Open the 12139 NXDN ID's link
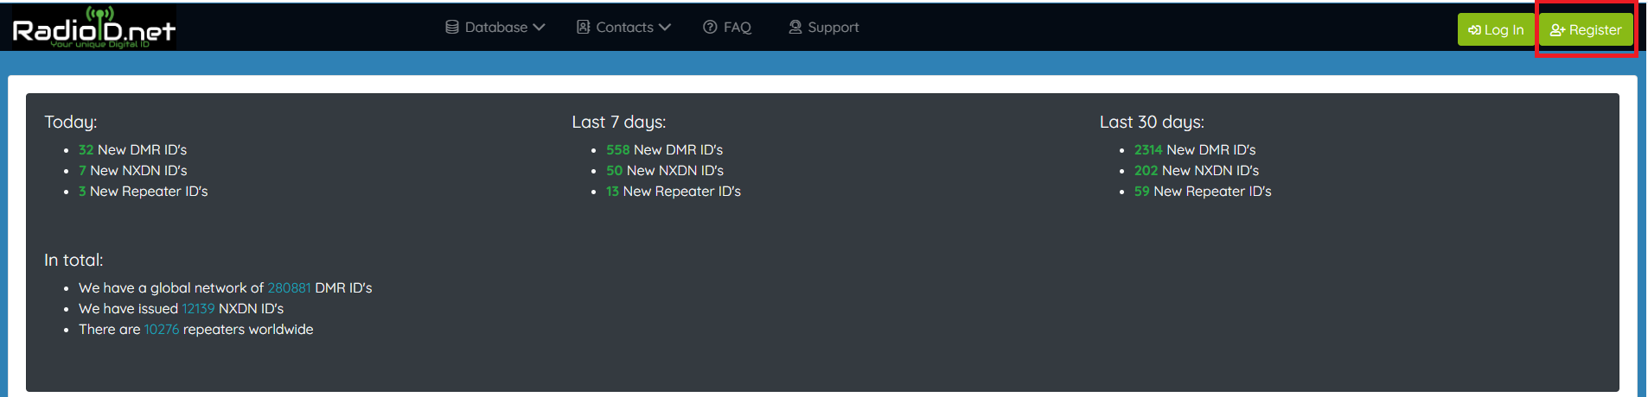Image resolution: width=1648 pixels, height=397 pixels. point(198,308)
